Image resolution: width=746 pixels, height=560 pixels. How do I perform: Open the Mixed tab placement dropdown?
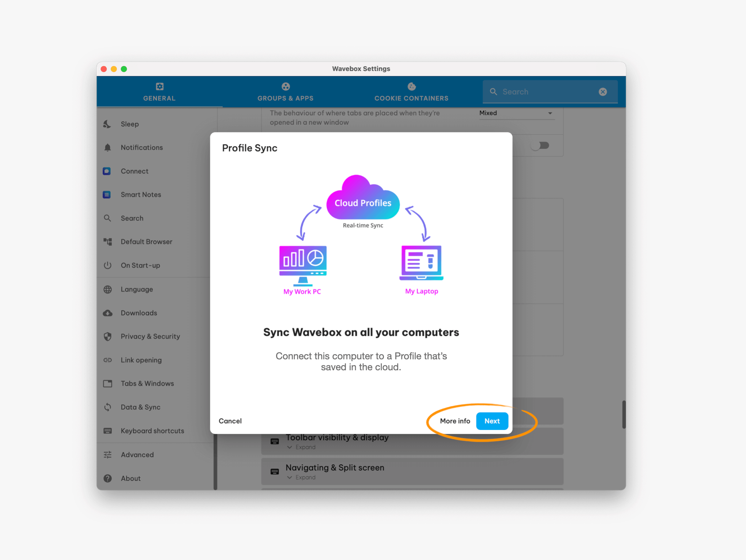[516, 113]
